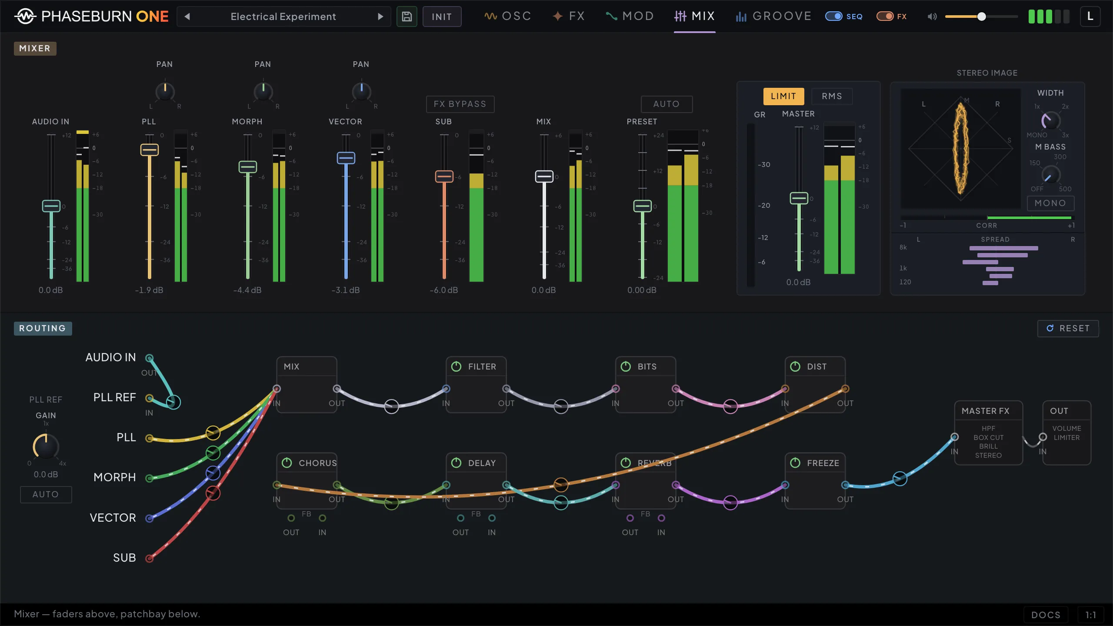Click the MIX bus fader handle
1113x626 pixels.
544,176
